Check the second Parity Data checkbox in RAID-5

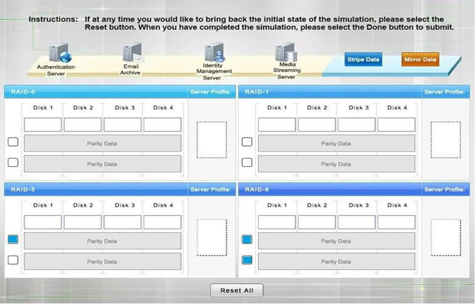[x=13, y=260]
